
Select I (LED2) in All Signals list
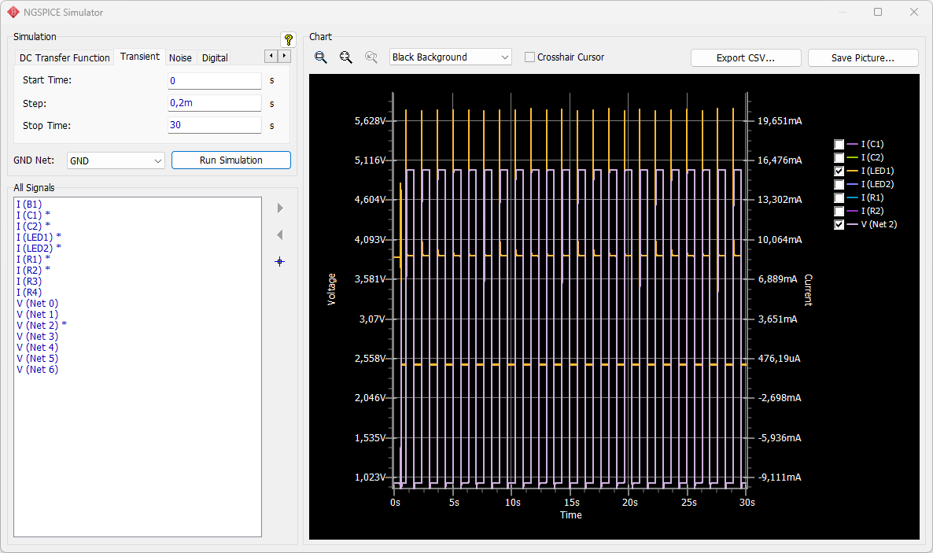(x=39, y=249)
